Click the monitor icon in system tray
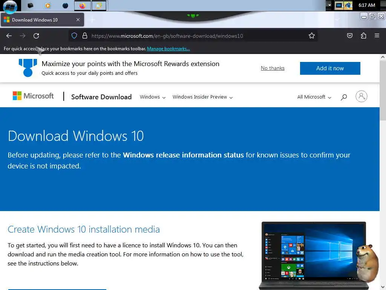 click(339, 5)
